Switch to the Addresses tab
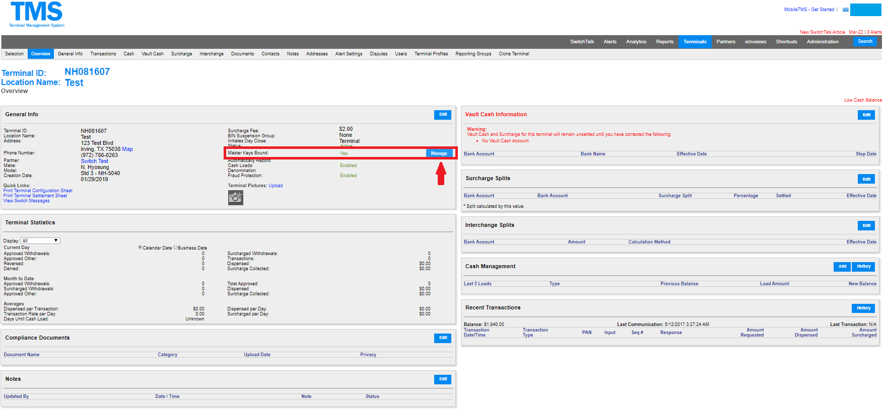The height and width of the screenshot is (409, 887). pos(317,54)
